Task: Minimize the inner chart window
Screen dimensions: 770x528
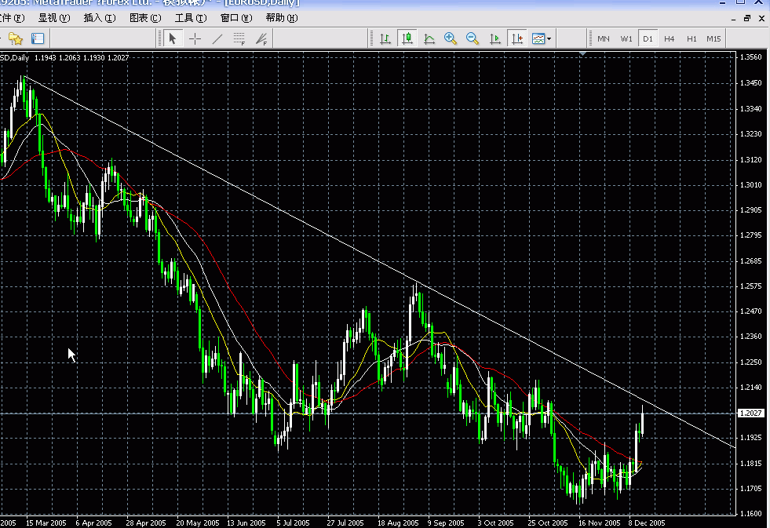Action: [733, 19]
